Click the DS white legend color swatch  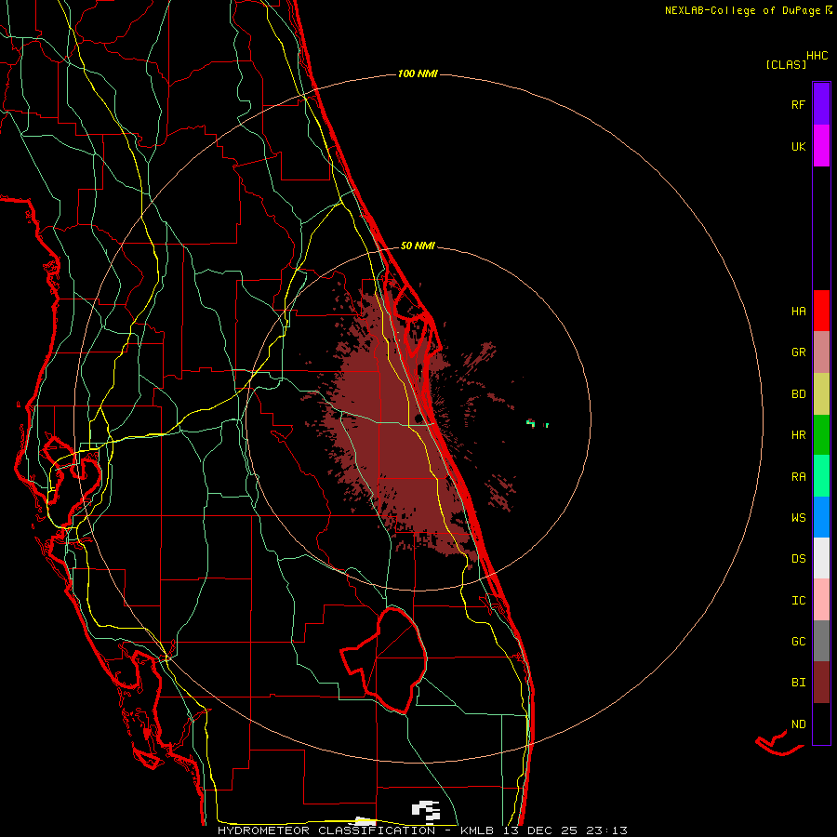click(x=821, y=558)
